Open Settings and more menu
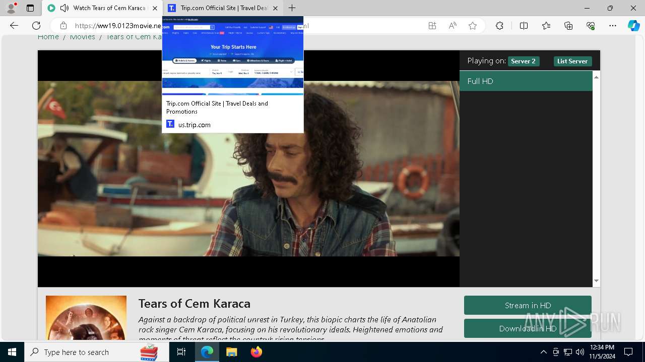The image size is (645, 362). click(613, 26)
